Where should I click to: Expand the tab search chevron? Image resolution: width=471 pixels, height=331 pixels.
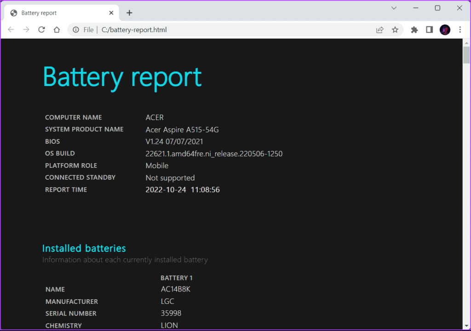394,8
